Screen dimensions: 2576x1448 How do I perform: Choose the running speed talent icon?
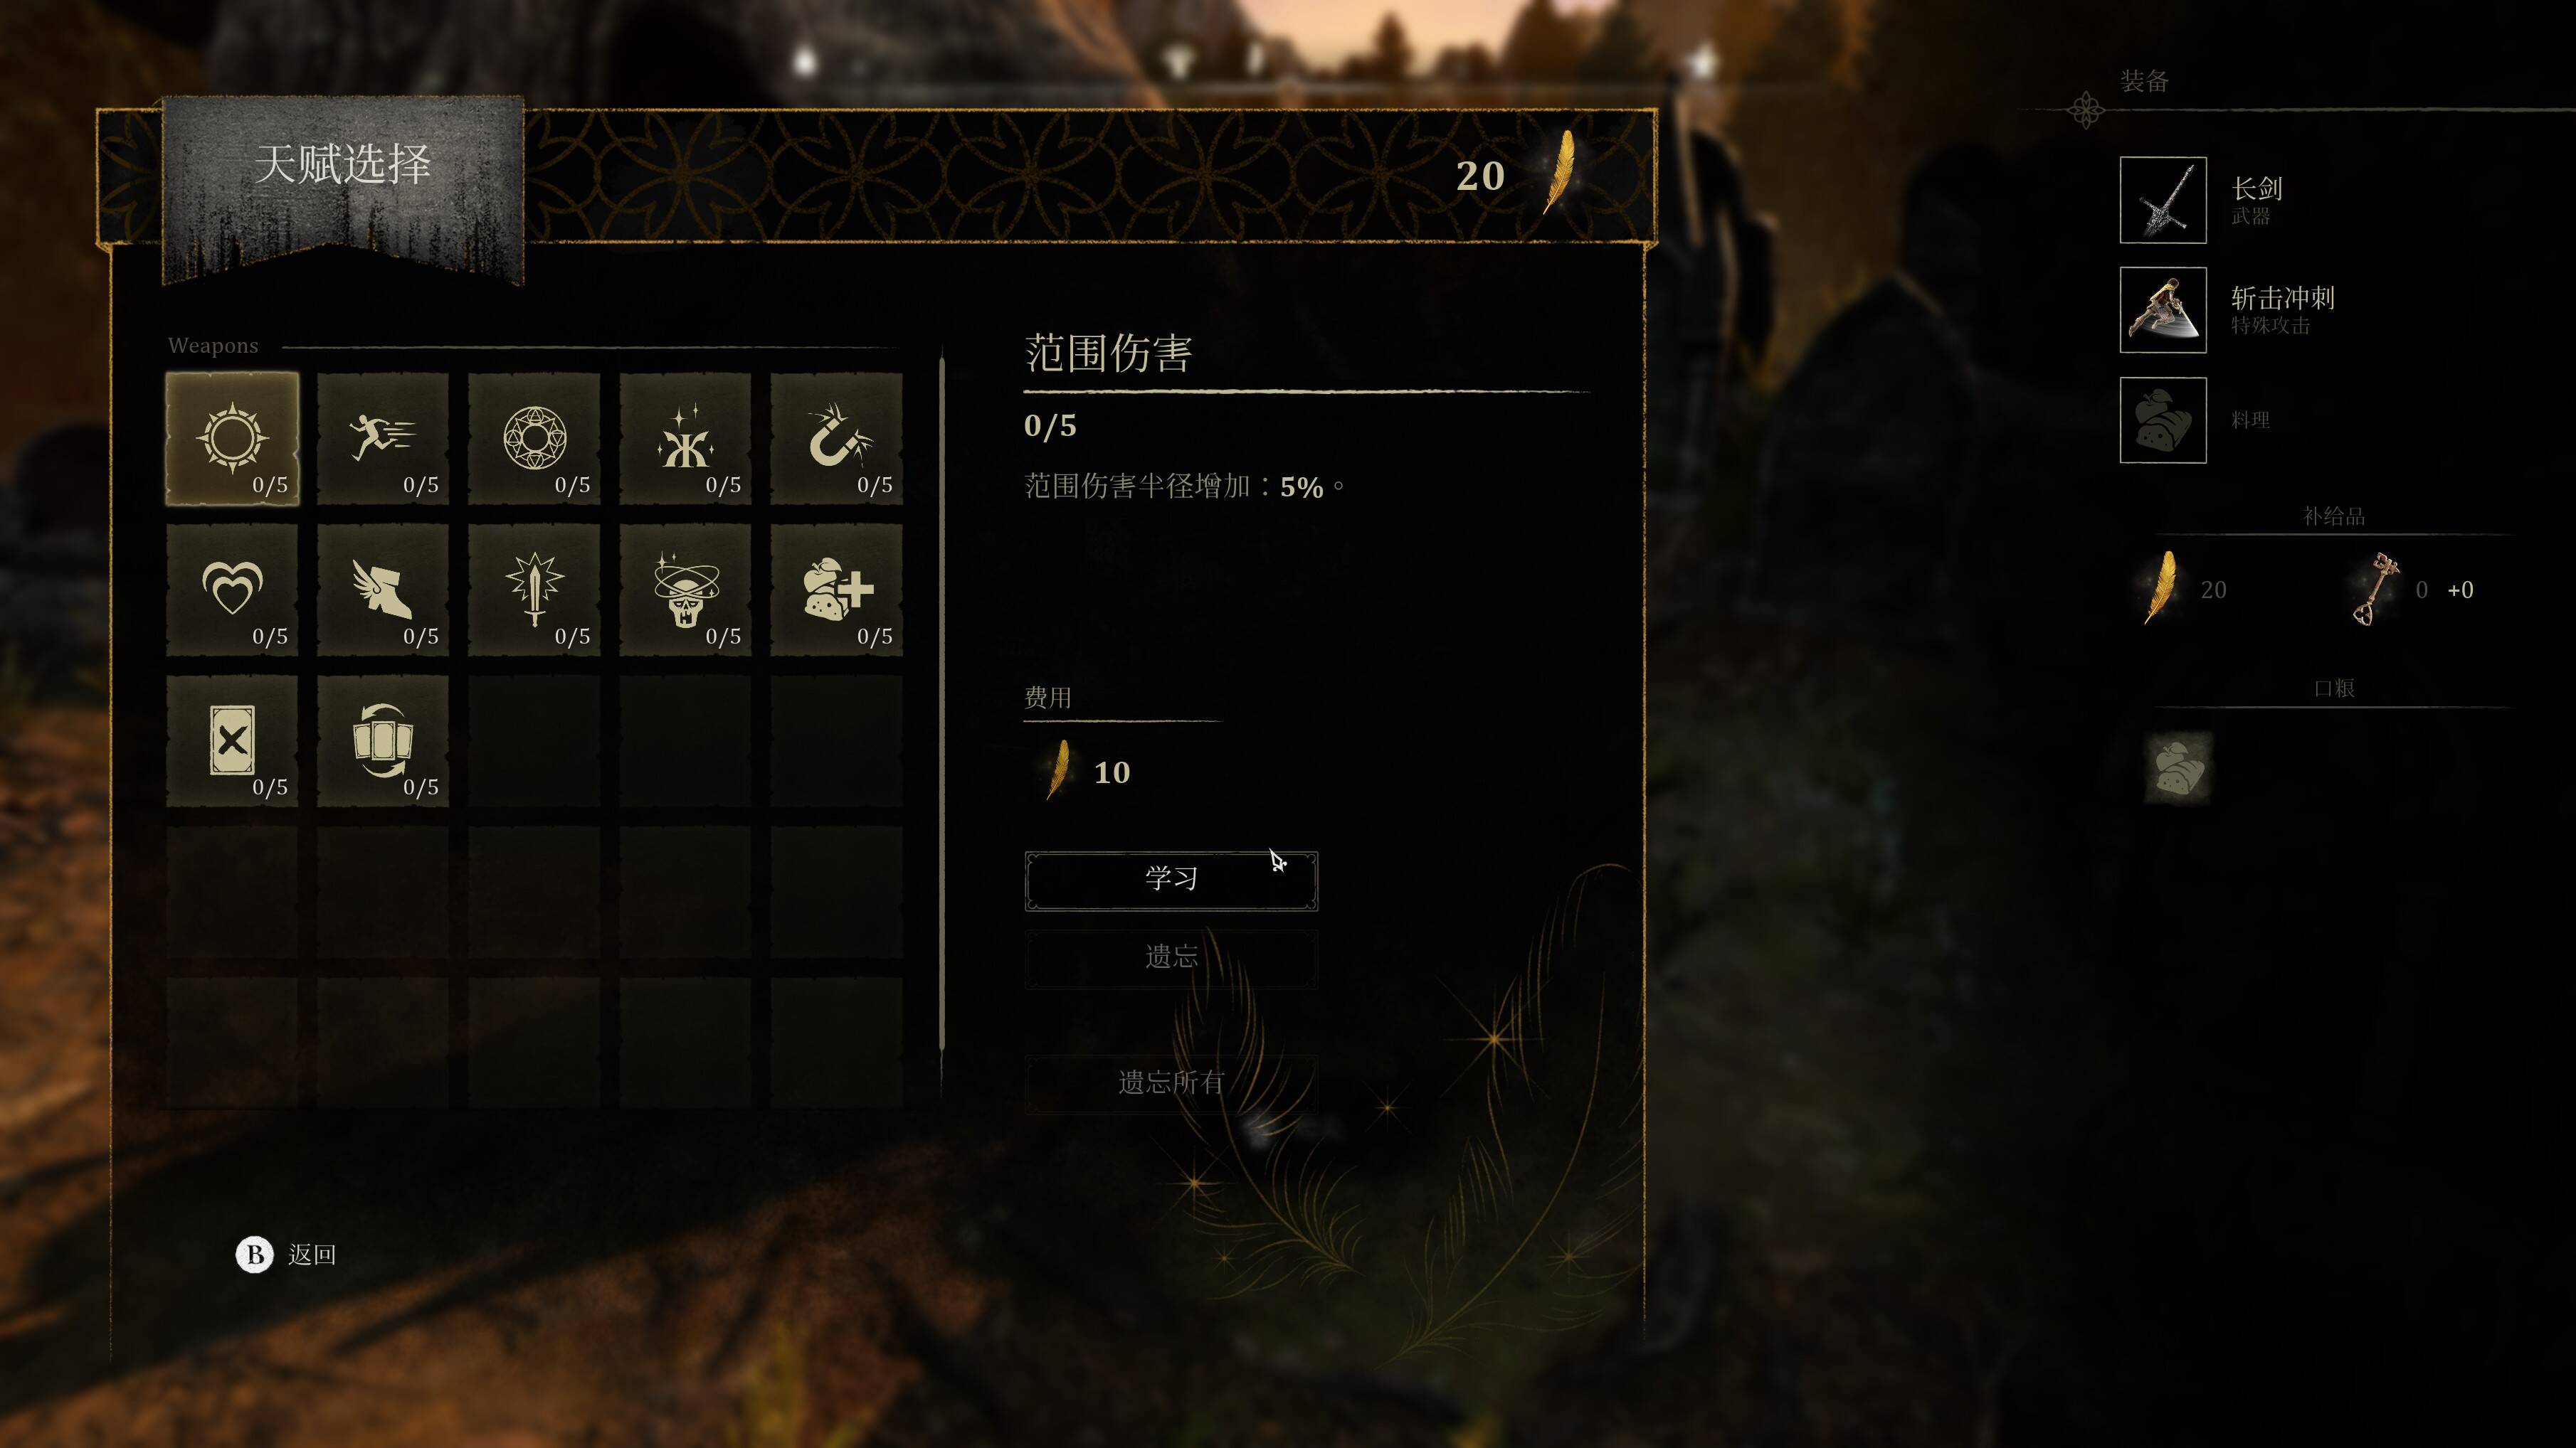[x=383, y=439]
